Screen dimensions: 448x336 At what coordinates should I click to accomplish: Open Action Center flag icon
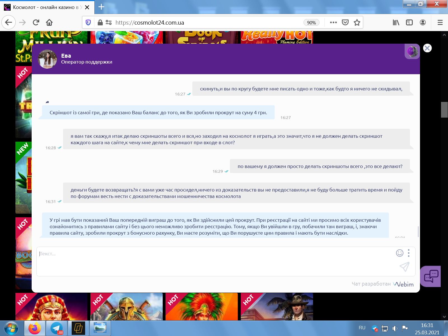pos(405,328)
